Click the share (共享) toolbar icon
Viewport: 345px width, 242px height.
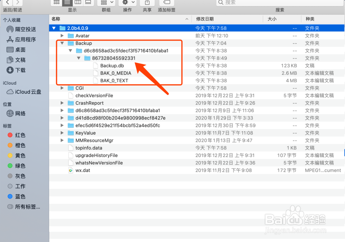pos(147,2)
